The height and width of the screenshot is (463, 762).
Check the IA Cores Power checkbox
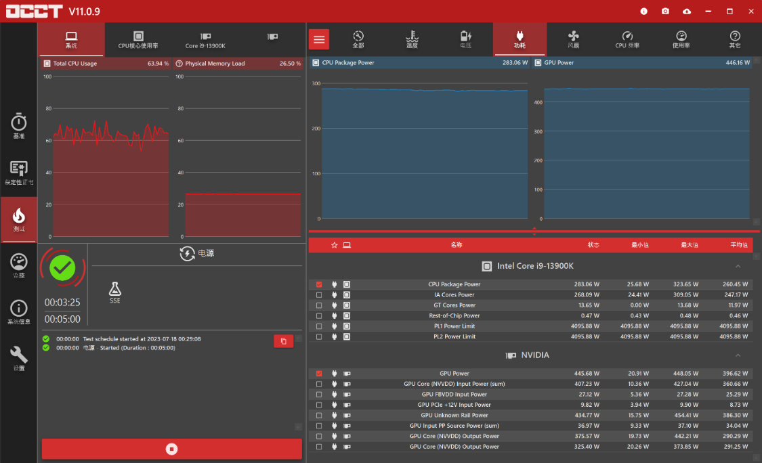[319, 295]
